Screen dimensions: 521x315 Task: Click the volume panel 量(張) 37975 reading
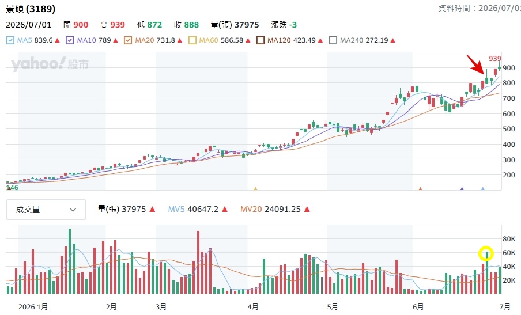[x=122, y=210]
